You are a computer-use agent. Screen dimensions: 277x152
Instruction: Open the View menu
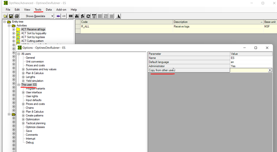[27, 10]
